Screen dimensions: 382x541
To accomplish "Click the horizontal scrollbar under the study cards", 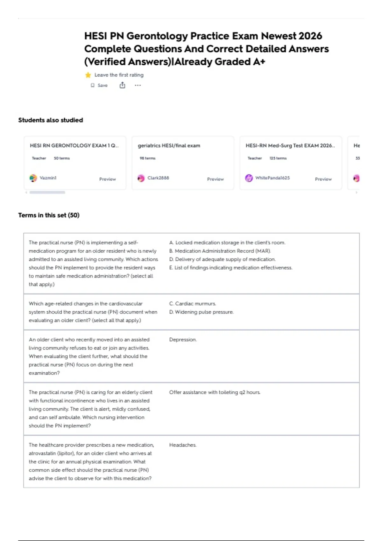I will click(47, 192).
